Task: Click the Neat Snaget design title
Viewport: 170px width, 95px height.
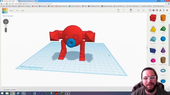Action: point(8,16)
